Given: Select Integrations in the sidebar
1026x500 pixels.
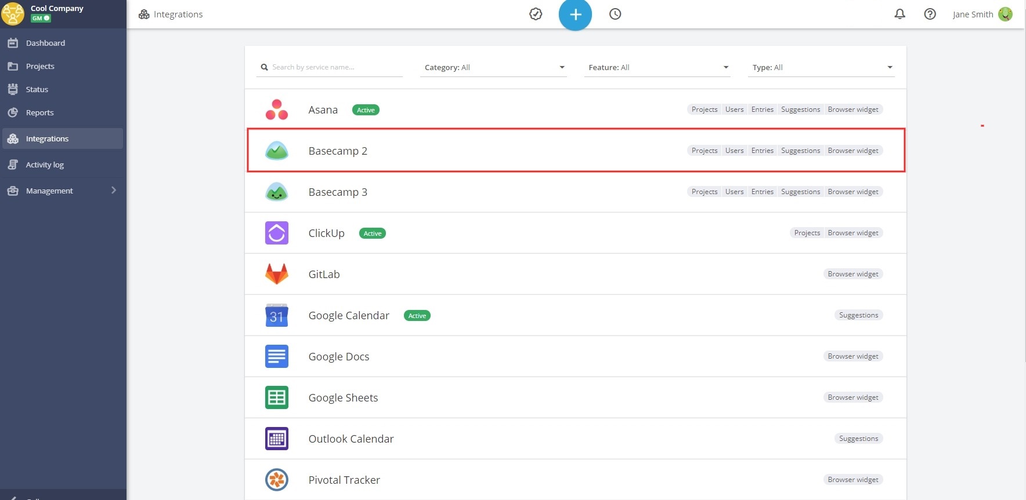Looking at the screenshot, I should pos(63,138).
